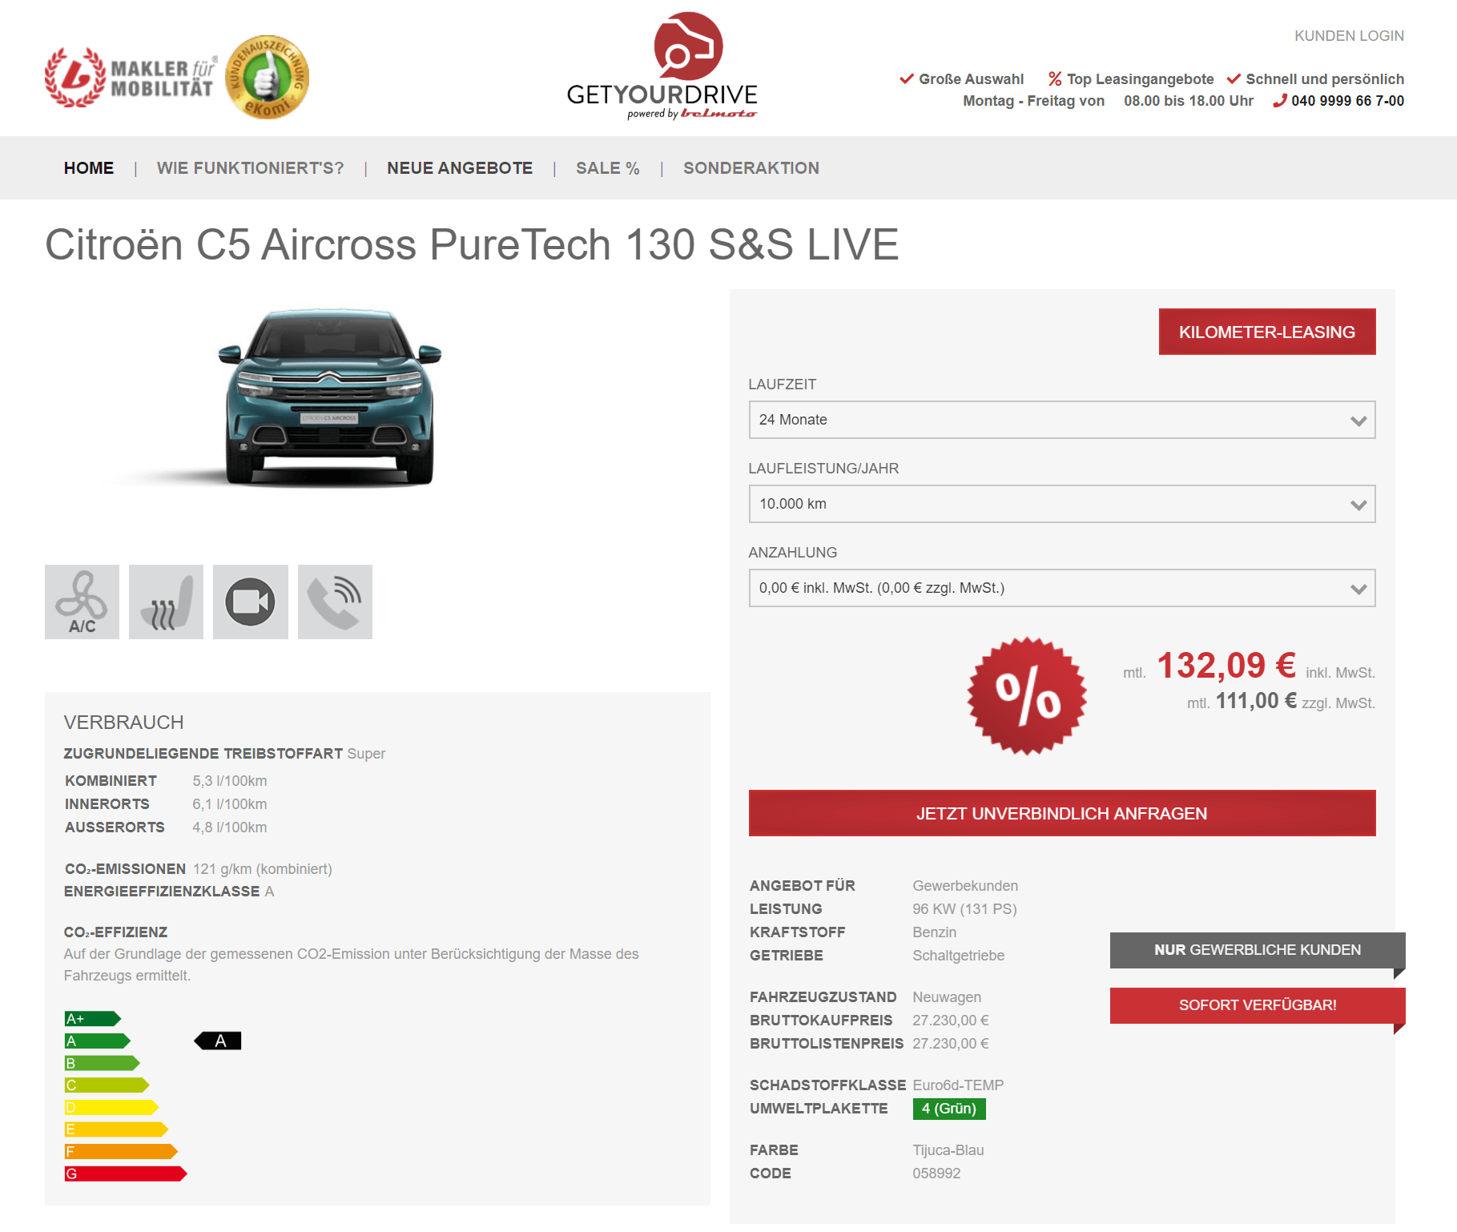Click the eKomi Kundenauszeichnung seal

point(267,77)
